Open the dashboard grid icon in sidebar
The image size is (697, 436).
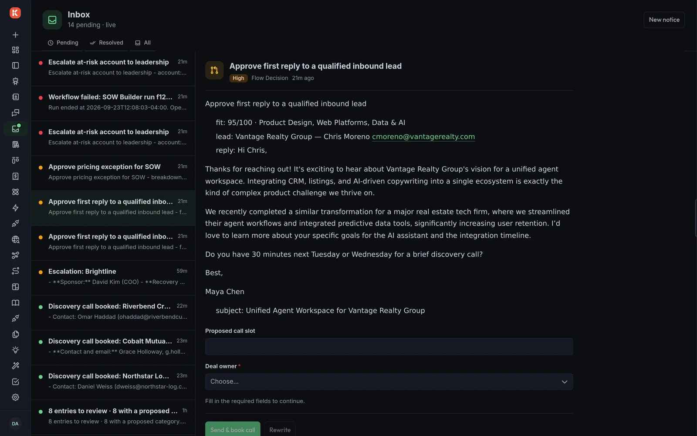pos(15,50)
